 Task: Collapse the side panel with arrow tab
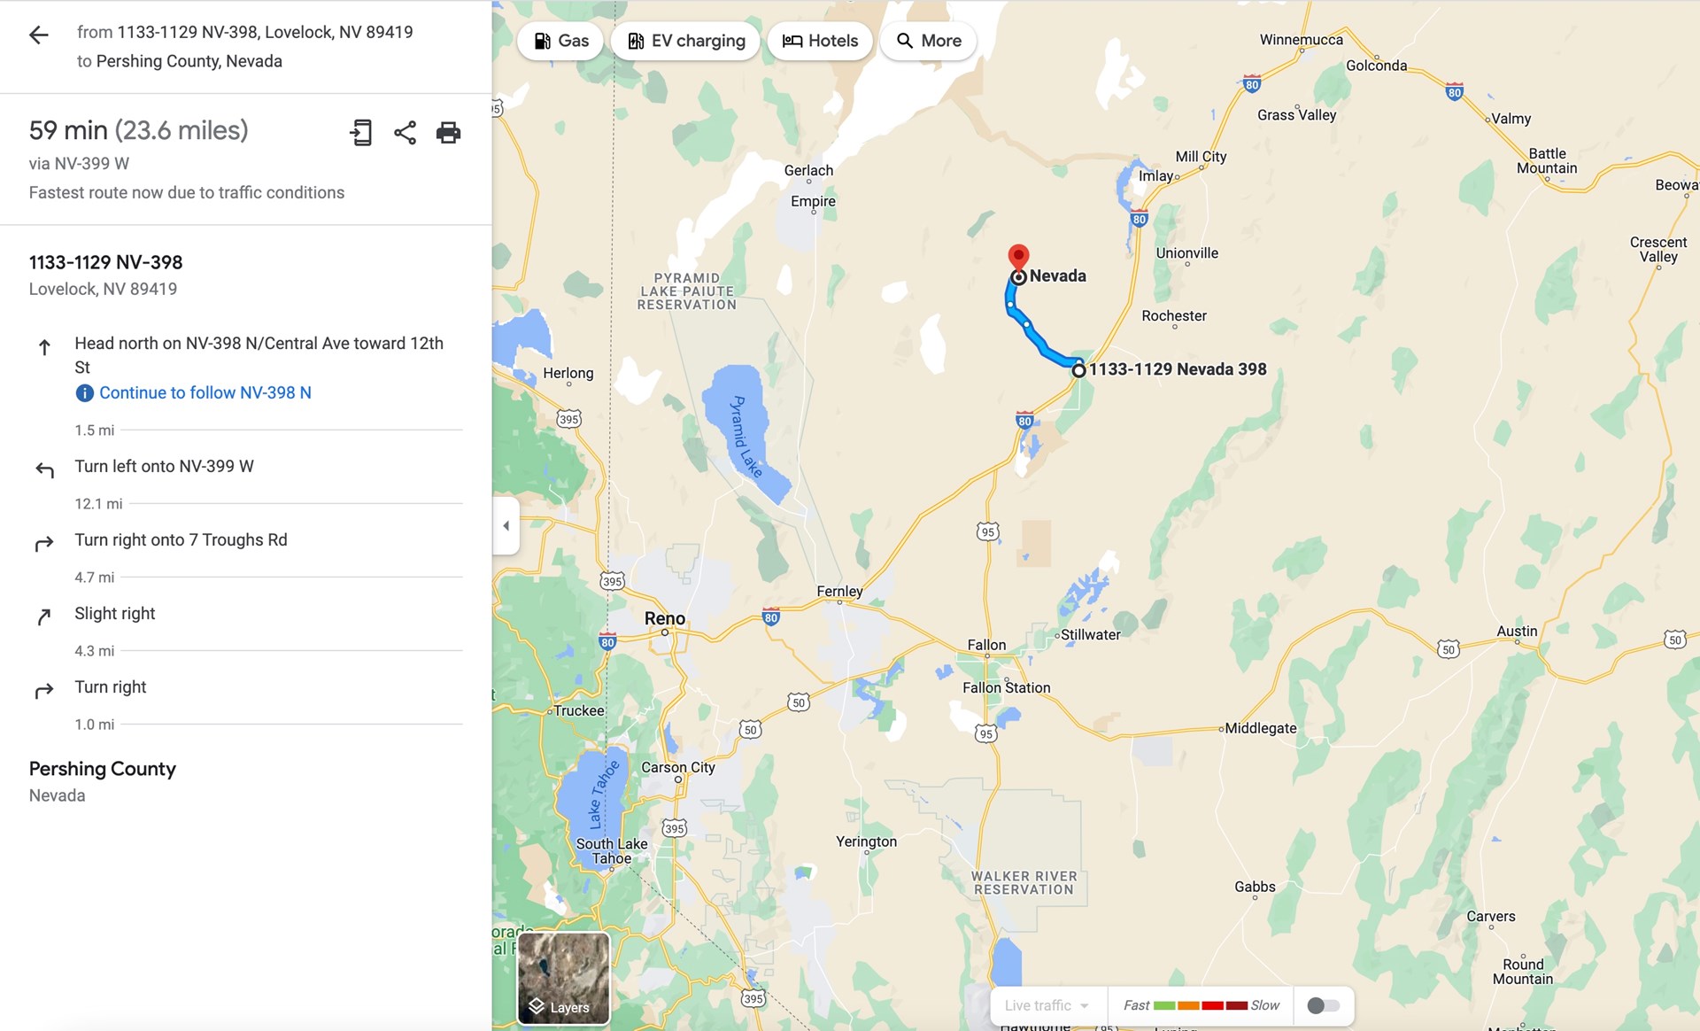point(506,525)
